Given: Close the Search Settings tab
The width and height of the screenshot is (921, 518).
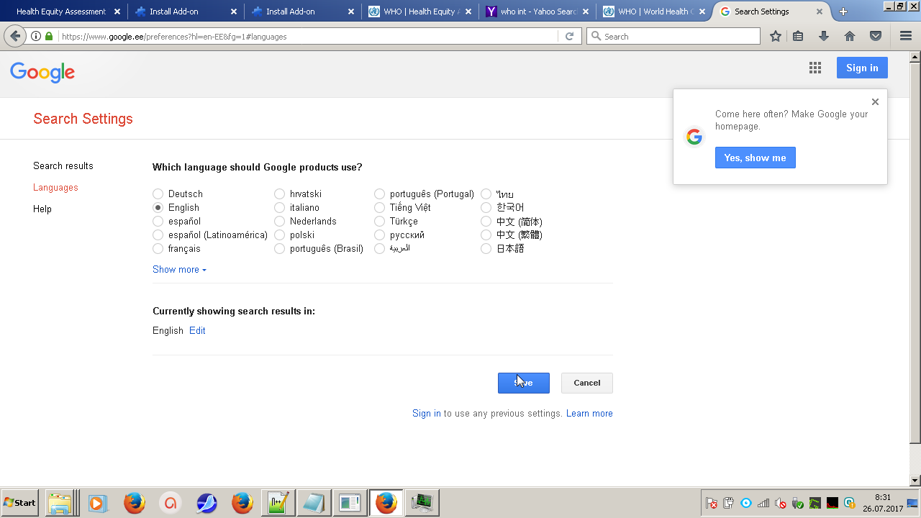Looking at the screenshot, I should [819, 12].
